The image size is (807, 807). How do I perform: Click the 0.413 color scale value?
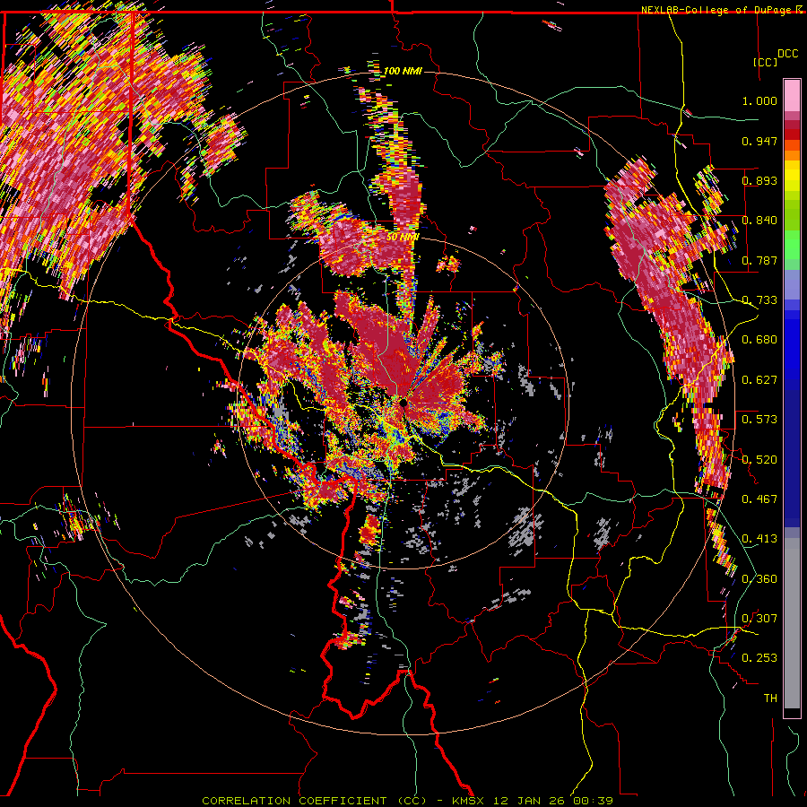pyautogui.click(x=759, y=539)
